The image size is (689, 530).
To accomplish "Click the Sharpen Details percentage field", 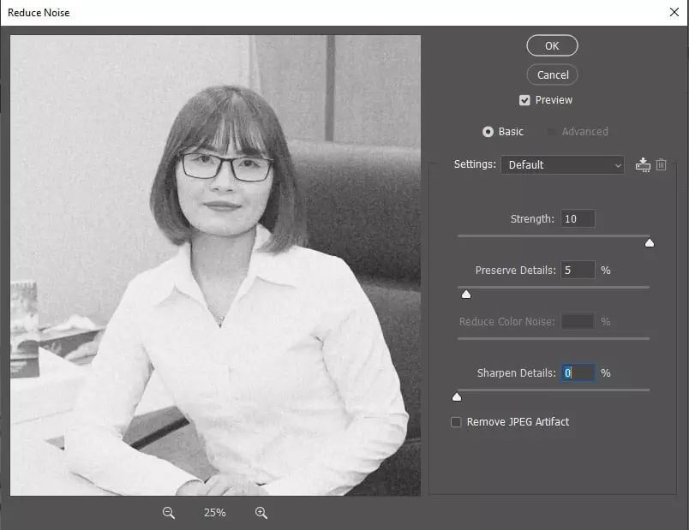I will click(578, 373).
